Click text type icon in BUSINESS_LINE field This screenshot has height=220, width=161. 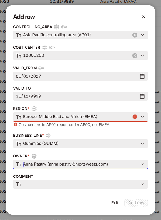(19, 144)
